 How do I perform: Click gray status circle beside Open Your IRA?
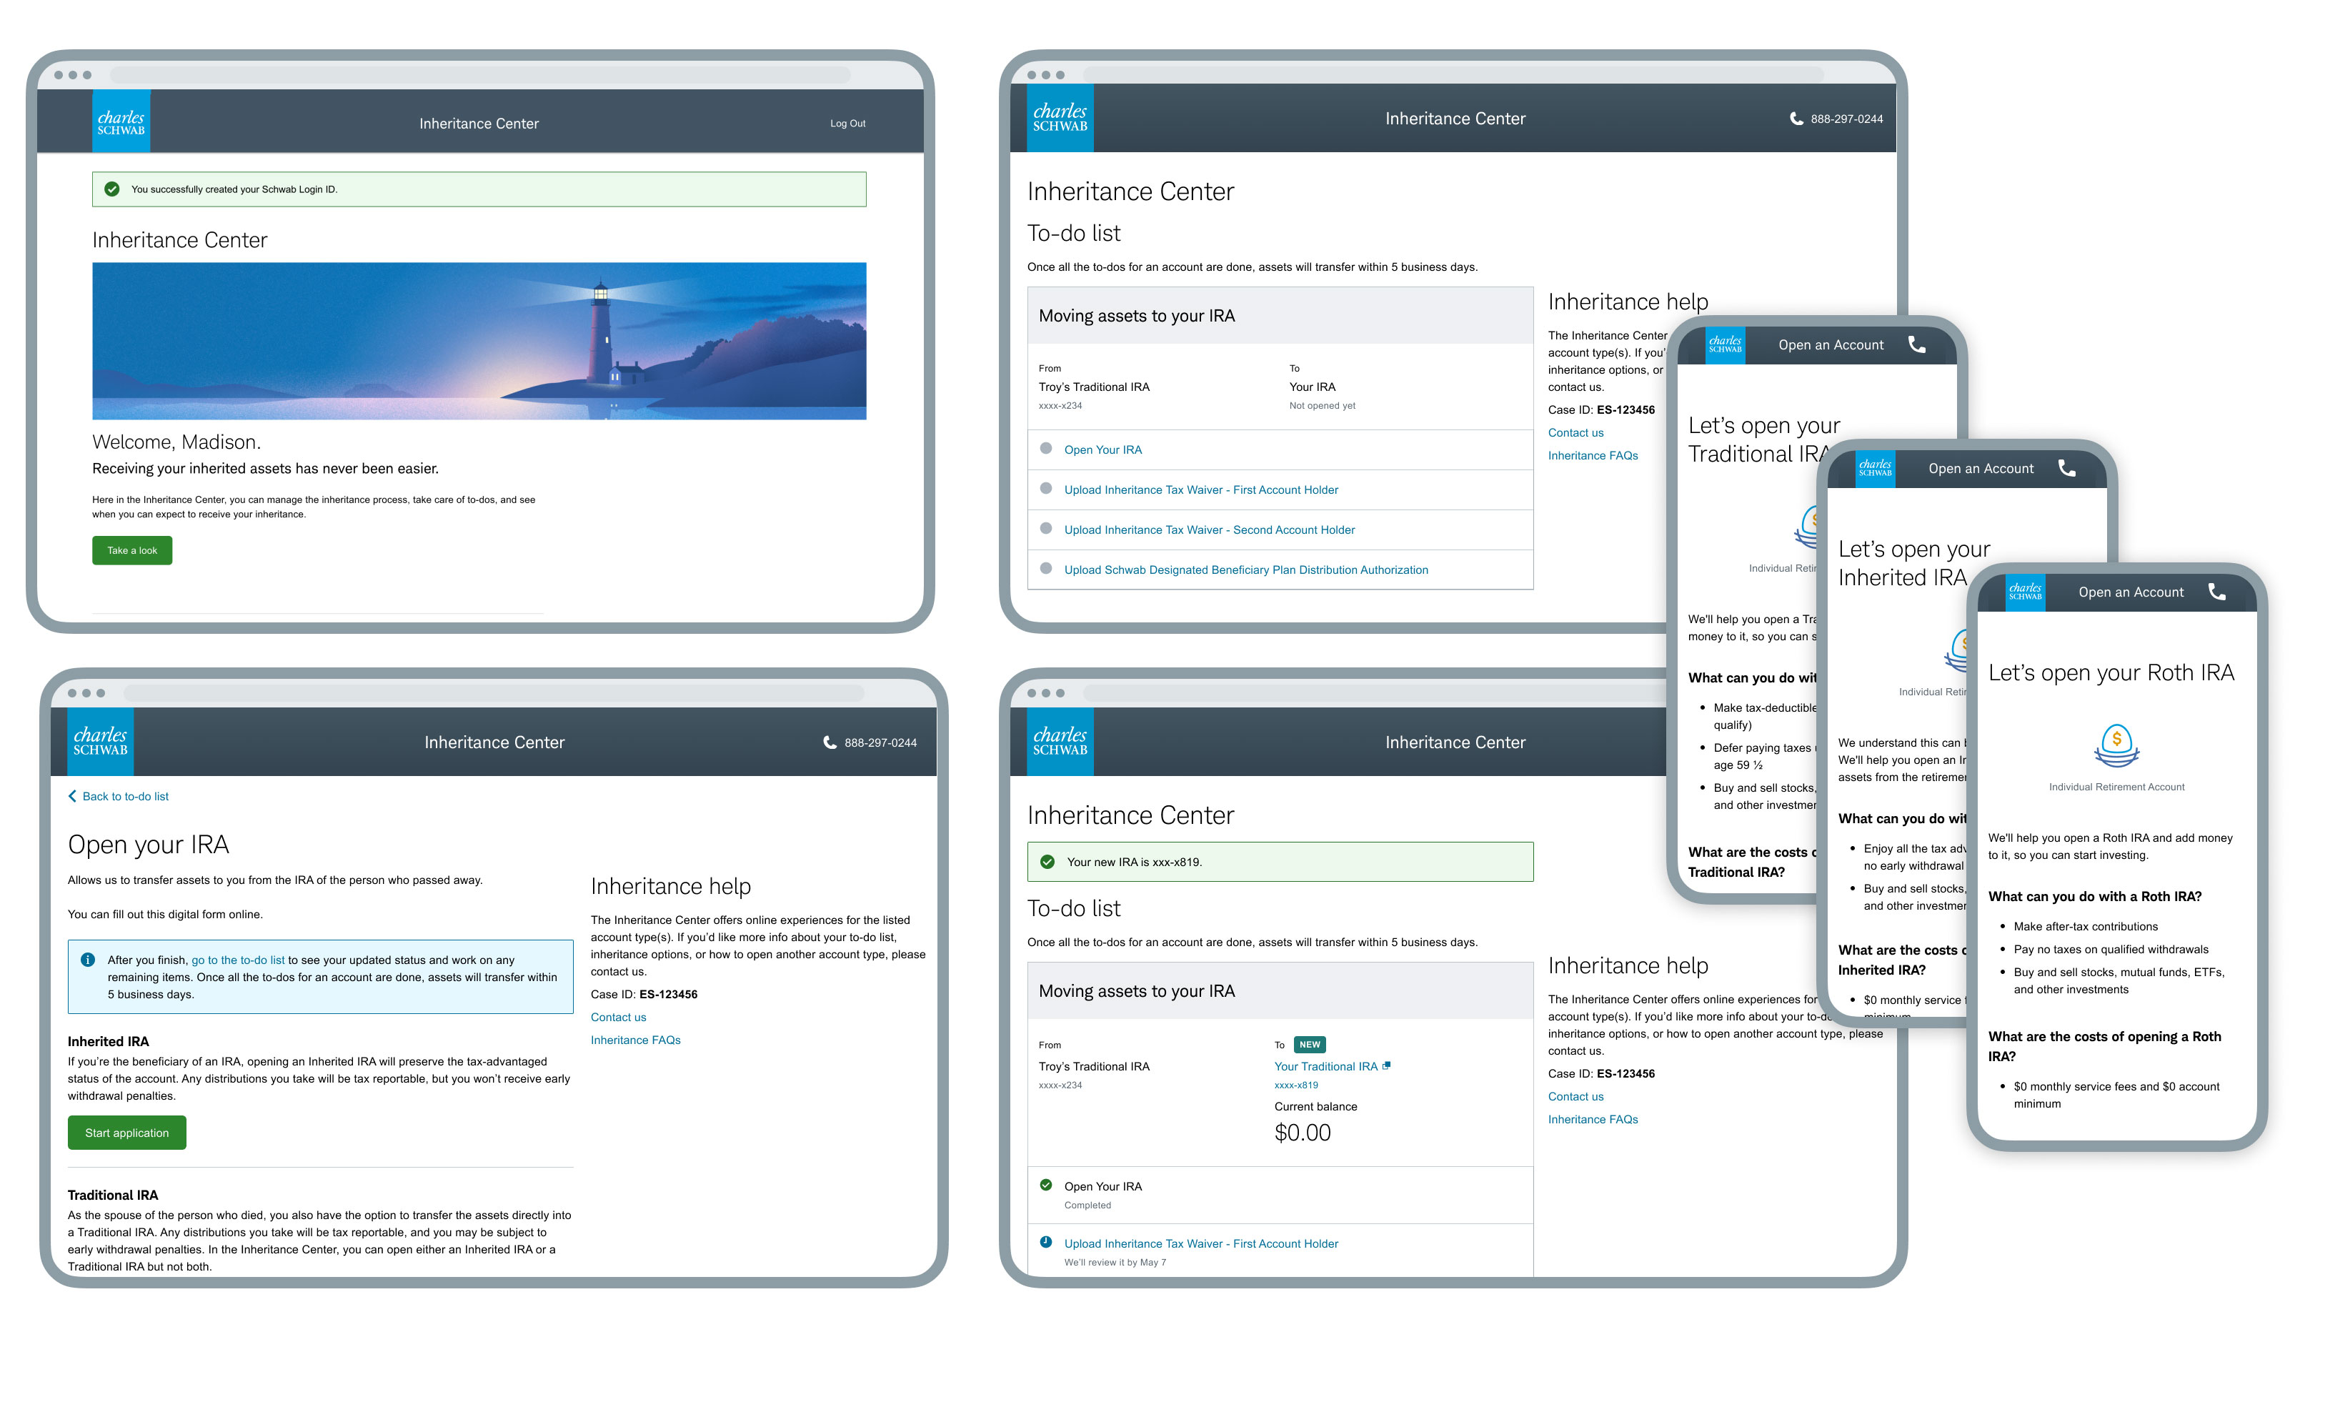click(x=1046, y=449)
